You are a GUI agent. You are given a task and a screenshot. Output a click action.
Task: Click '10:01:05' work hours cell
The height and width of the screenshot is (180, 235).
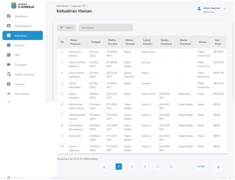[219, 62]
